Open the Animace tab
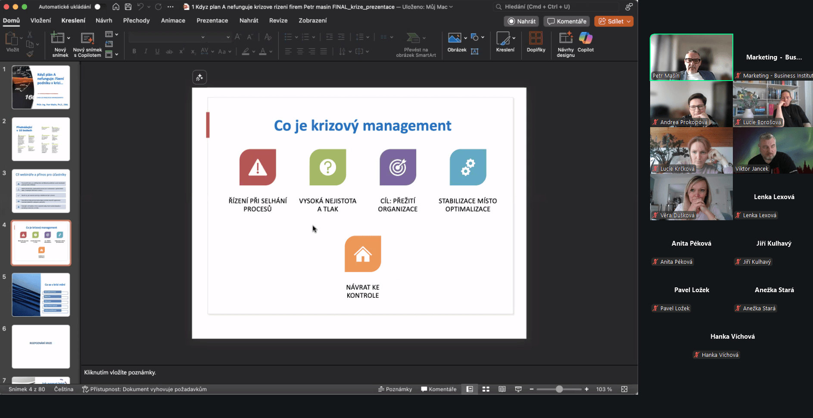This screenshot has height=418, width=813. (x=173, y=20)
